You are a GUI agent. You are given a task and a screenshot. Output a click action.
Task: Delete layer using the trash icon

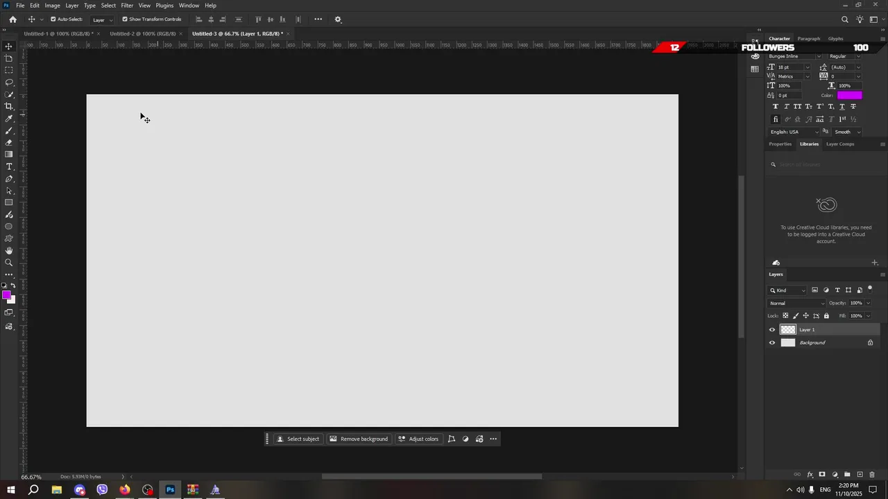(x=872, y=475)
